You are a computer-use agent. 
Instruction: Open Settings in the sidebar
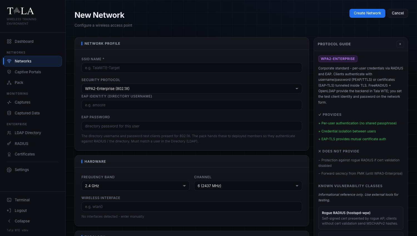(33, 170)
